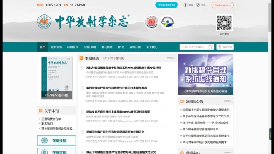Open notice 继往开来 再创佳绩
The image size is (274, 154).
pyautogui.click(x=205, y=123)
